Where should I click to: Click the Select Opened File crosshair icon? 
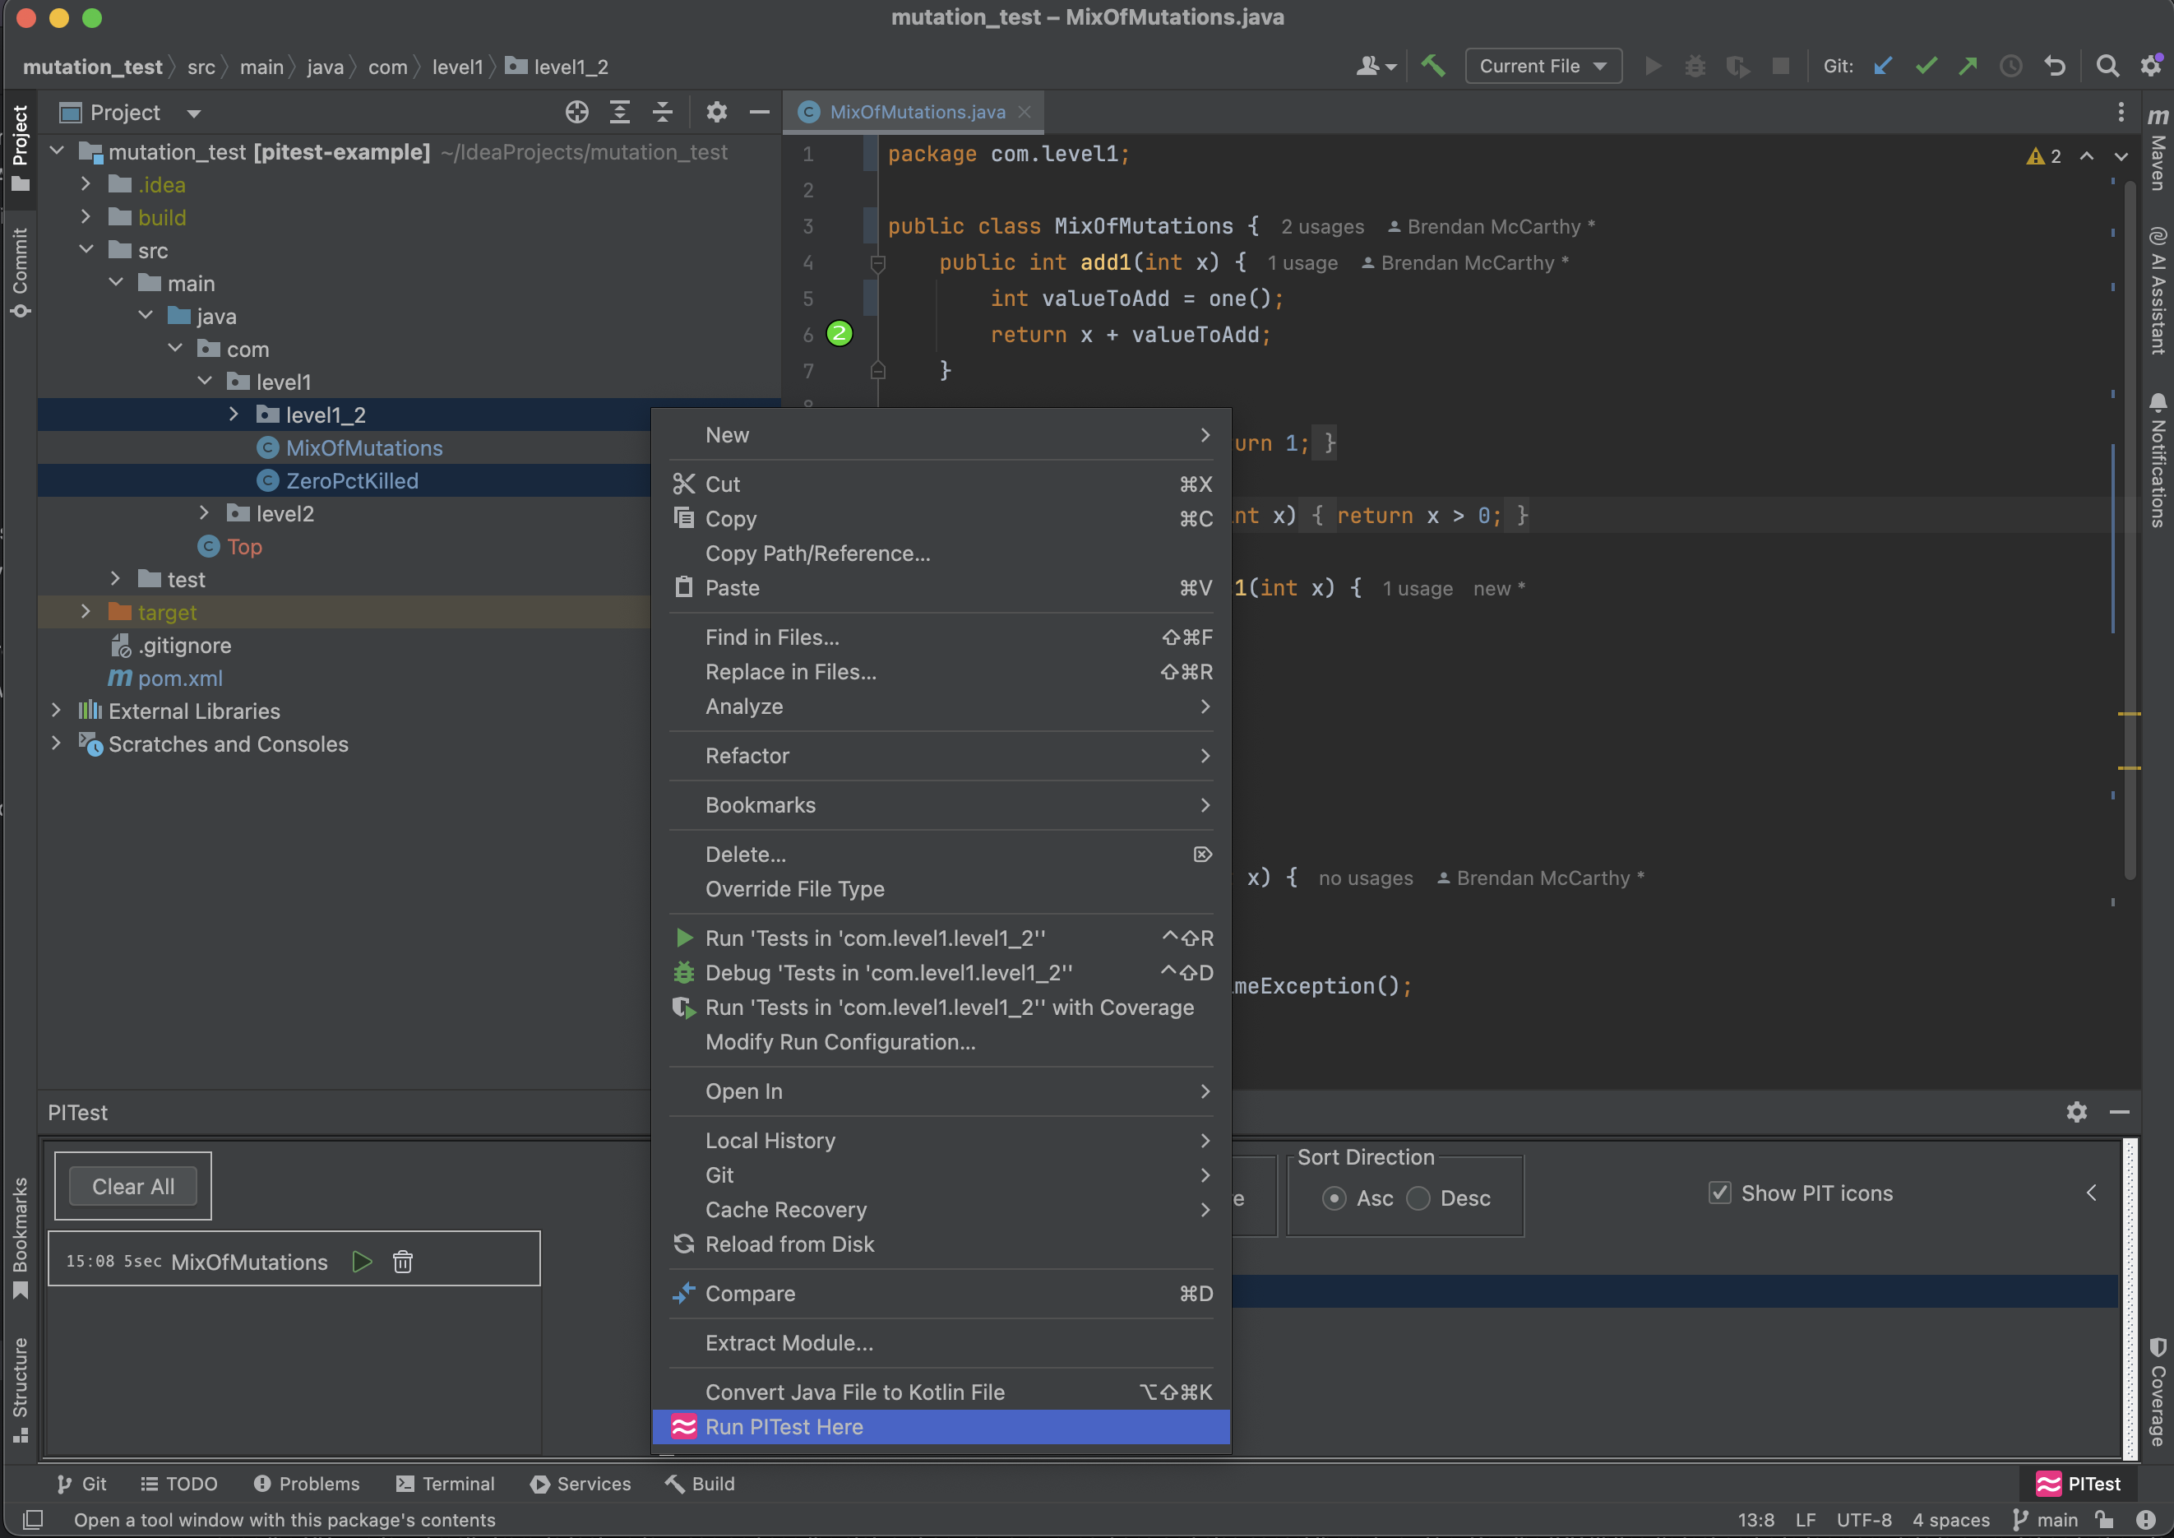(x=576, y=113)
